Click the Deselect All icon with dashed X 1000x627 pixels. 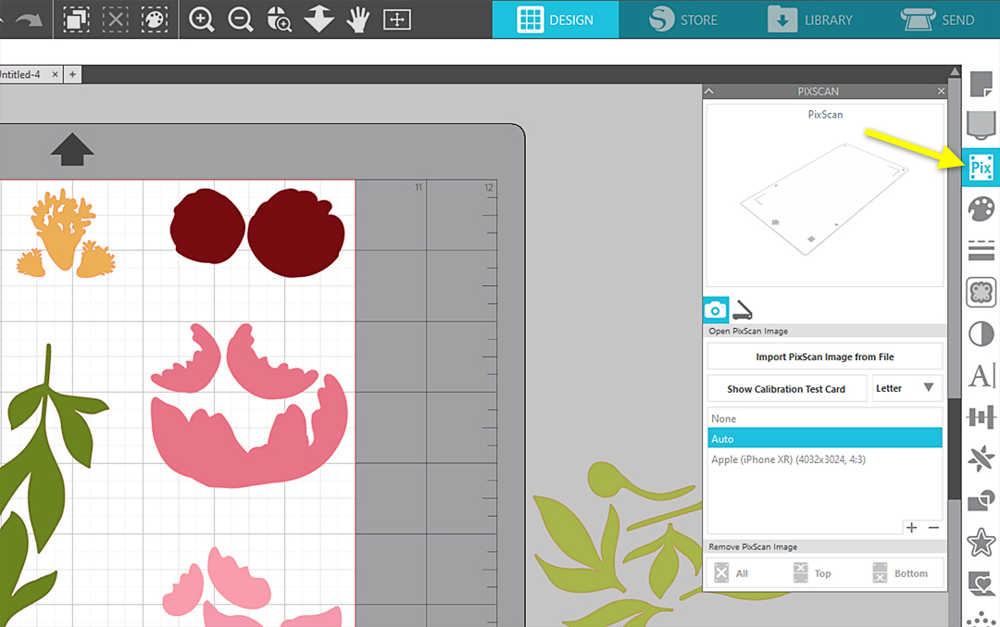116,19
